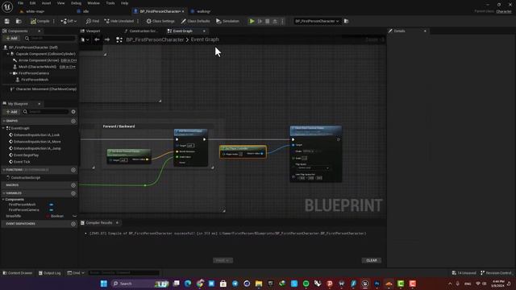Open Class Defaults
The width and height of the screenshot is (516, 290).
tap(195, 21)
